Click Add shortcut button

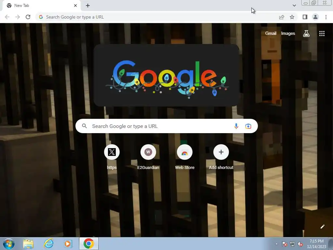click(221, 157)
